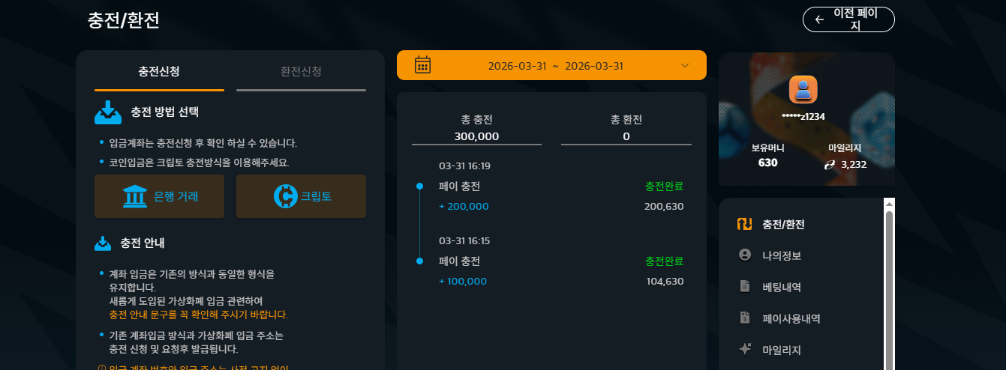
Task: Open the 200,000 페이 충전 entry
Action: [551, 195]
